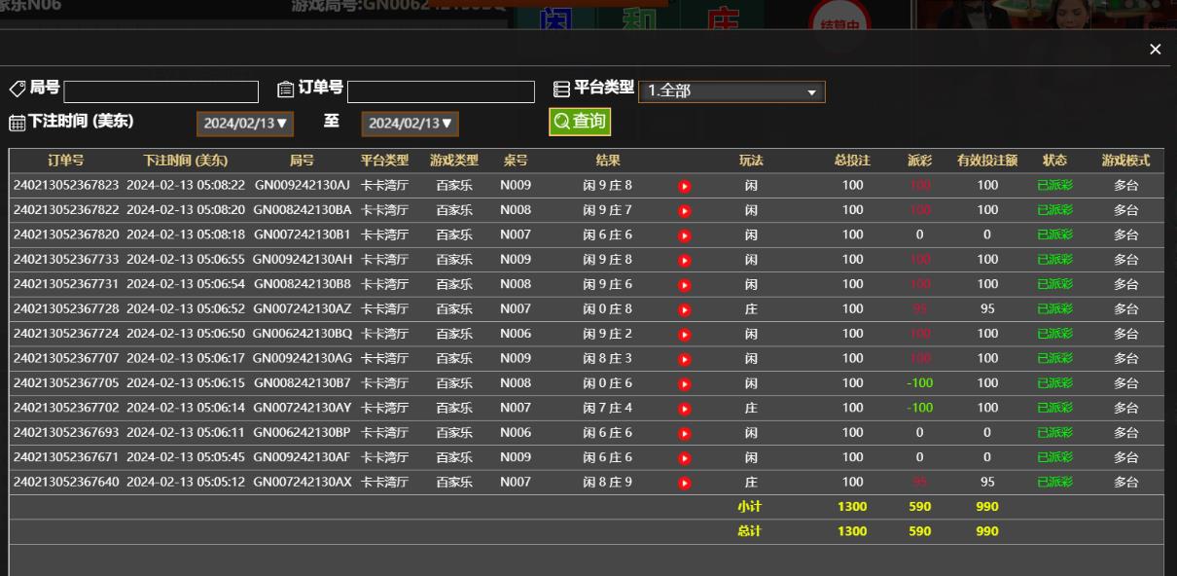Click the 游戏模式 column header
1177x576 pixels.
1126,161
